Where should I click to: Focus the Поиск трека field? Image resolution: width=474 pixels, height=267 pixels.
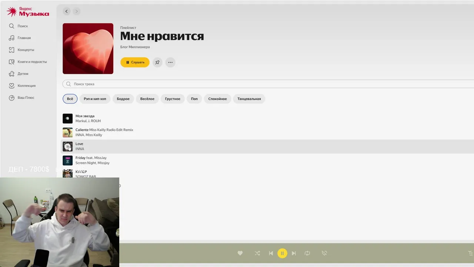click(x=268, y=84)
